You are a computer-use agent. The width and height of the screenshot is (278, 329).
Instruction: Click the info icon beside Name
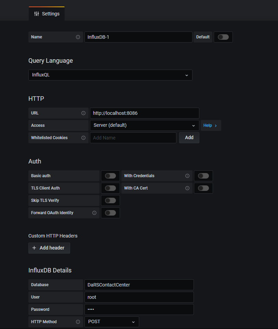coord(78,37)
